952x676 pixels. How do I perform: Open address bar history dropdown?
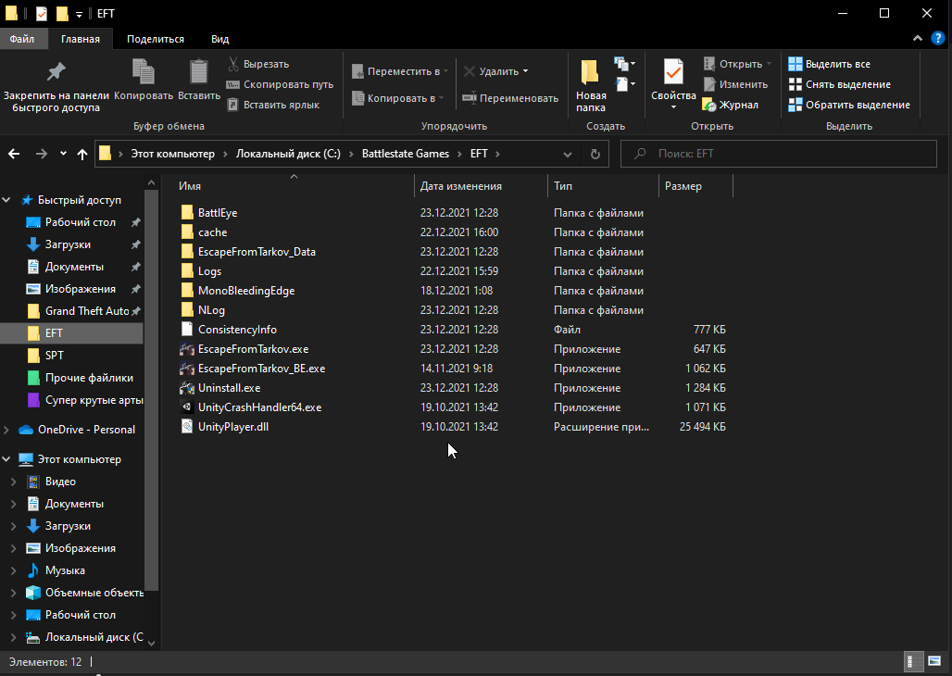click(567, 155)
